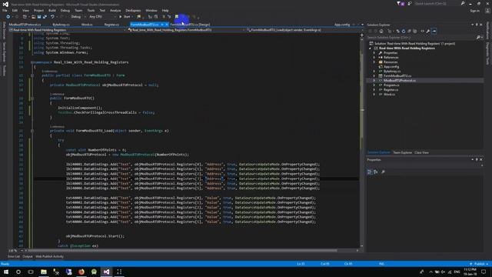Click the Save file toolbar icon

point(39,17)
